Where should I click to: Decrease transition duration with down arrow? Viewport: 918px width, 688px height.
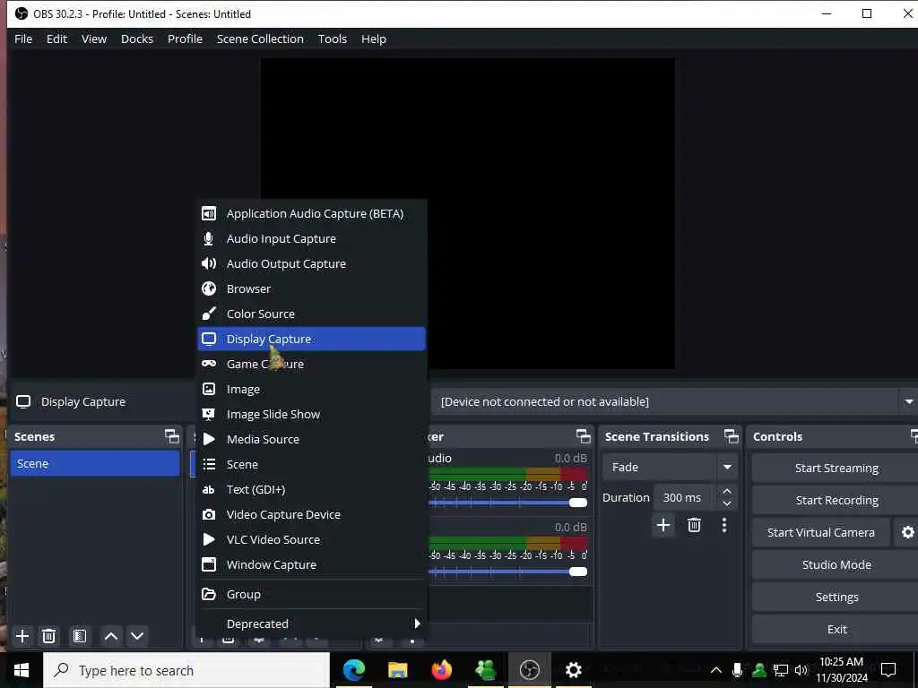coord(726,503)
